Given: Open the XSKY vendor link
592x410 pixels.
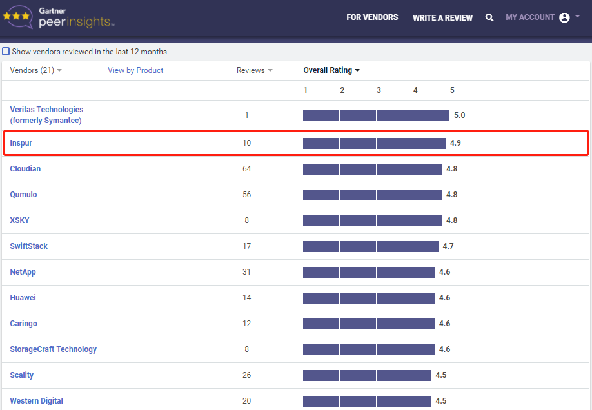Looking at the screenshot, I should [x=19, y=220].
